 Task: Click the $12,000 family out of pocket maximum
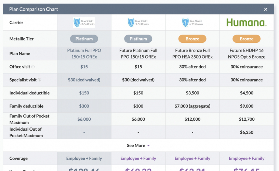pos(192,119)
